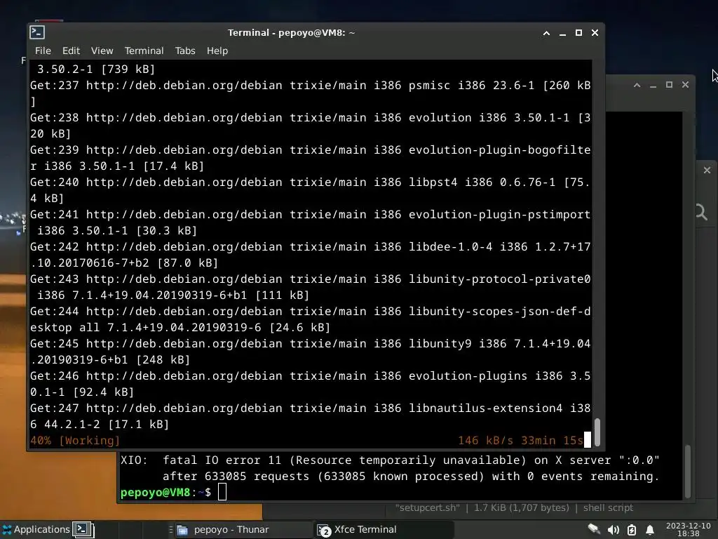This screenshot has height=539, width=718.
Task: Close the background terminal window
Action: pyautogui.click(x=685, y=85)
